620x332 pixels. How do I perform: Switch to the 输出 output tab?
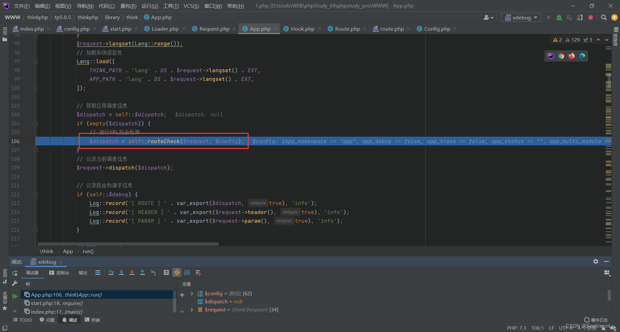(x=83, y=273)
